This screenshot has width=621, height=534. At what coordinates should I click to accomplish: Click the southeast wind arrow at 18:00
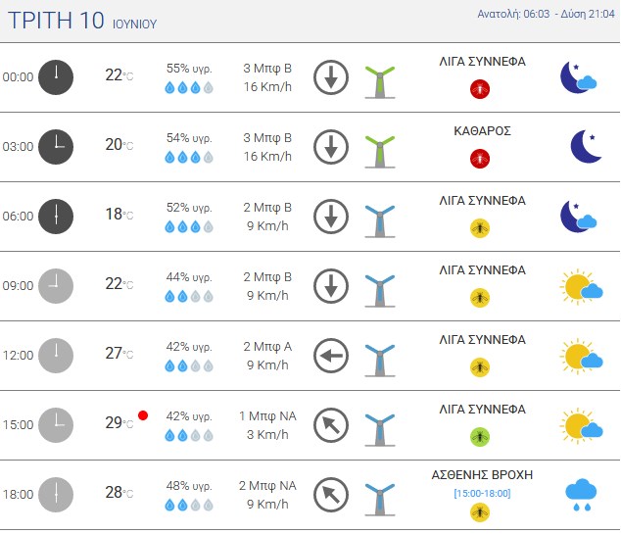(x=331, y=495)
